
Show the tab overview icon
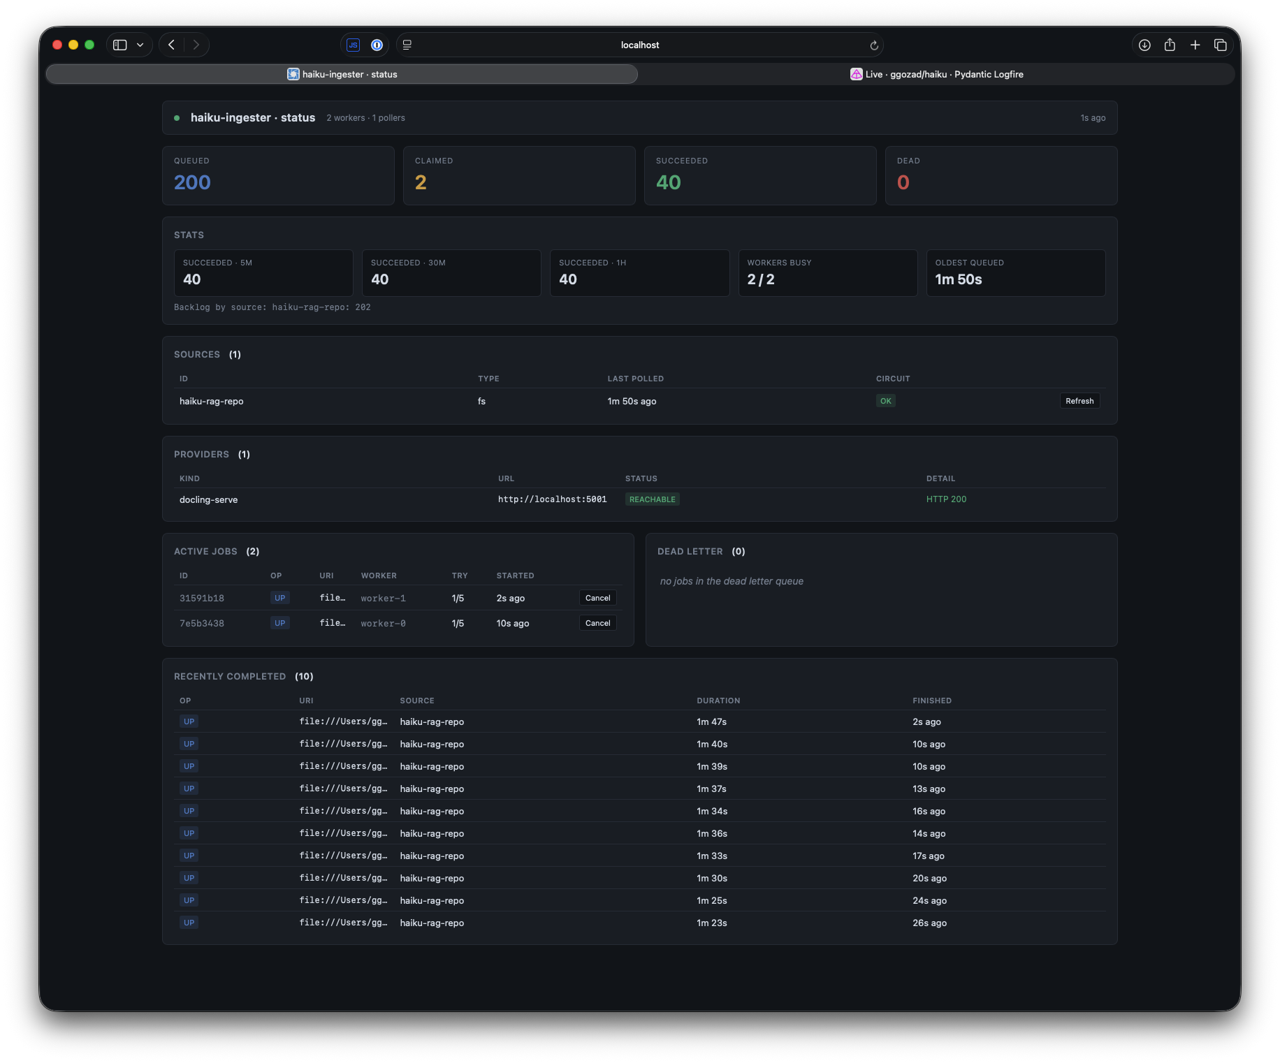coord(1221,45)
